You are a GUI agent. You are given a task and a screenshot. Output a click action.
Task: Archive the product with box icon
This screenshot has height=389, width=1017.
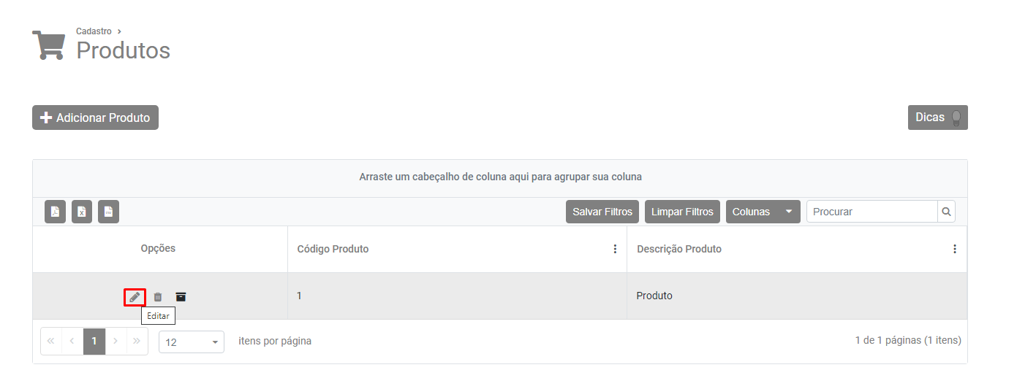pyautogui.click(x=181, y=297)
